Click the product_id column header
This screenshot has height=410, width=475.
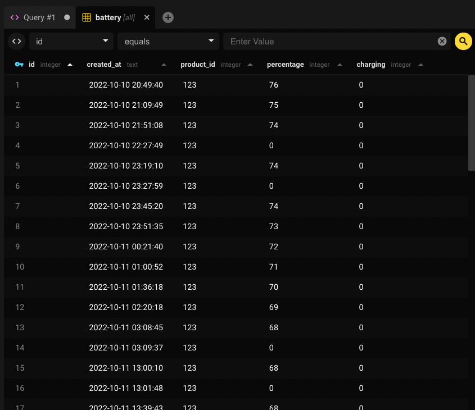[198, 65]
